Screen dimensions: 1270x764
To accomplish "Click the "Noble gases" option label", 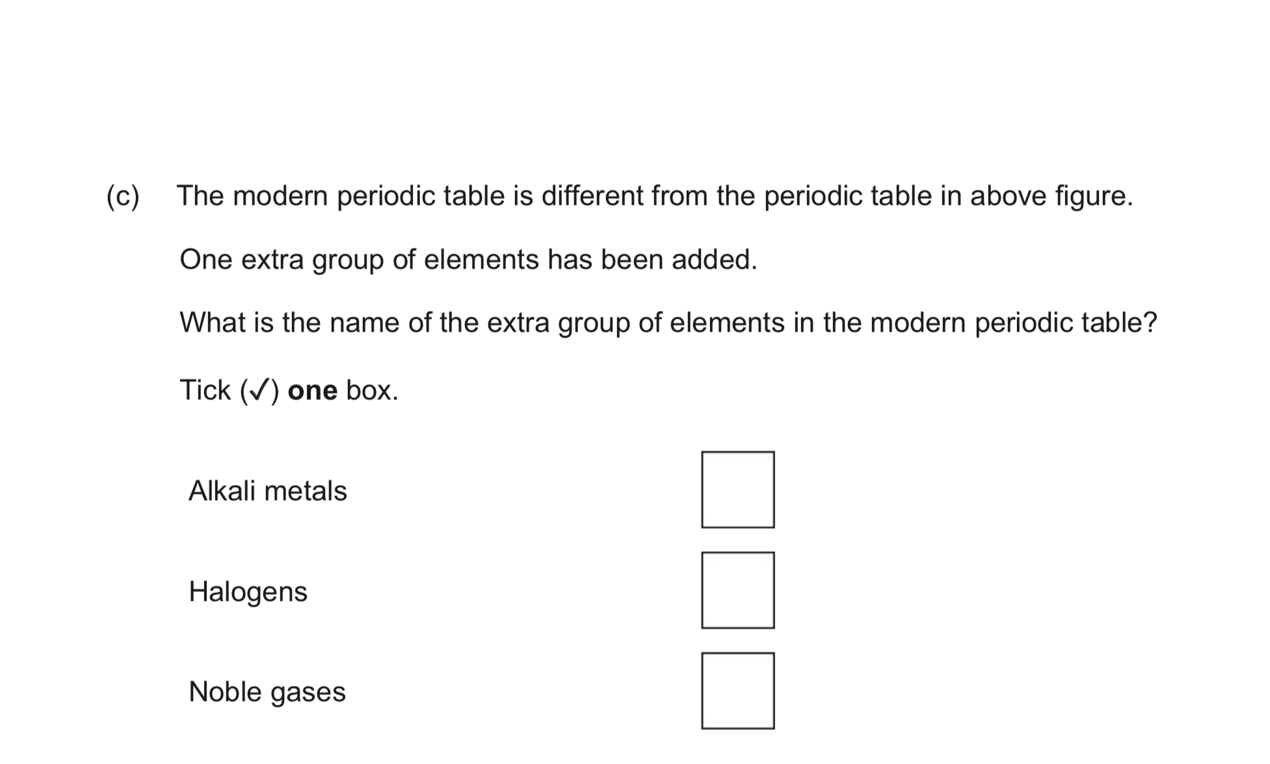I will [x=267, y=692].
